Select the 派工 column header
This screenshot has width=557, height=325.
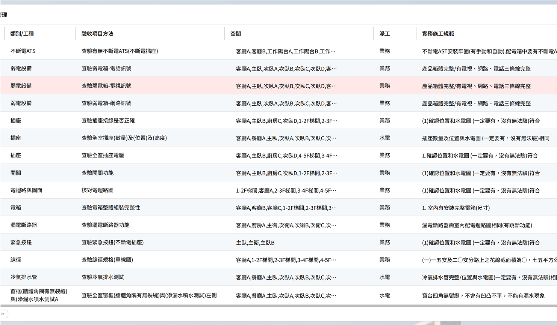point(384,34)
